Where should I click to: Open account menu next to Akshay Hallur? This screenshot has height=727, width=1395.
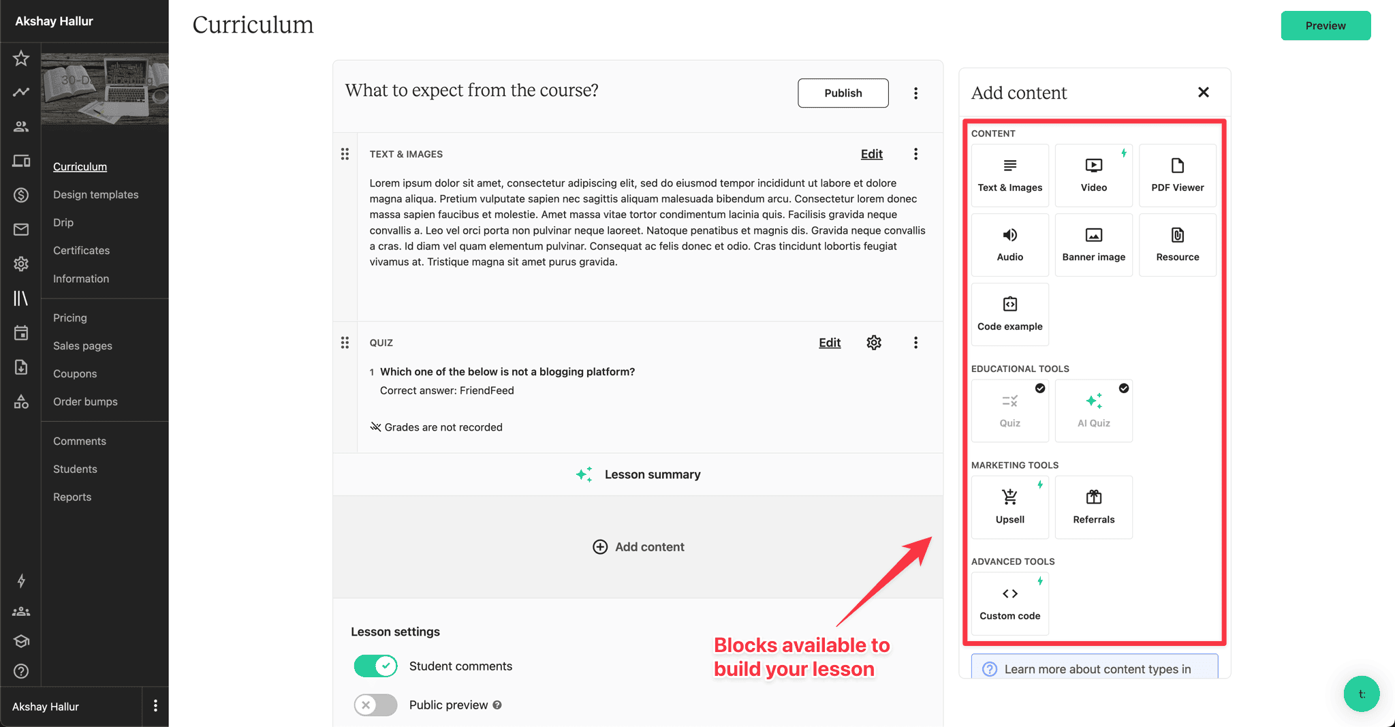(x=155, y=706)
